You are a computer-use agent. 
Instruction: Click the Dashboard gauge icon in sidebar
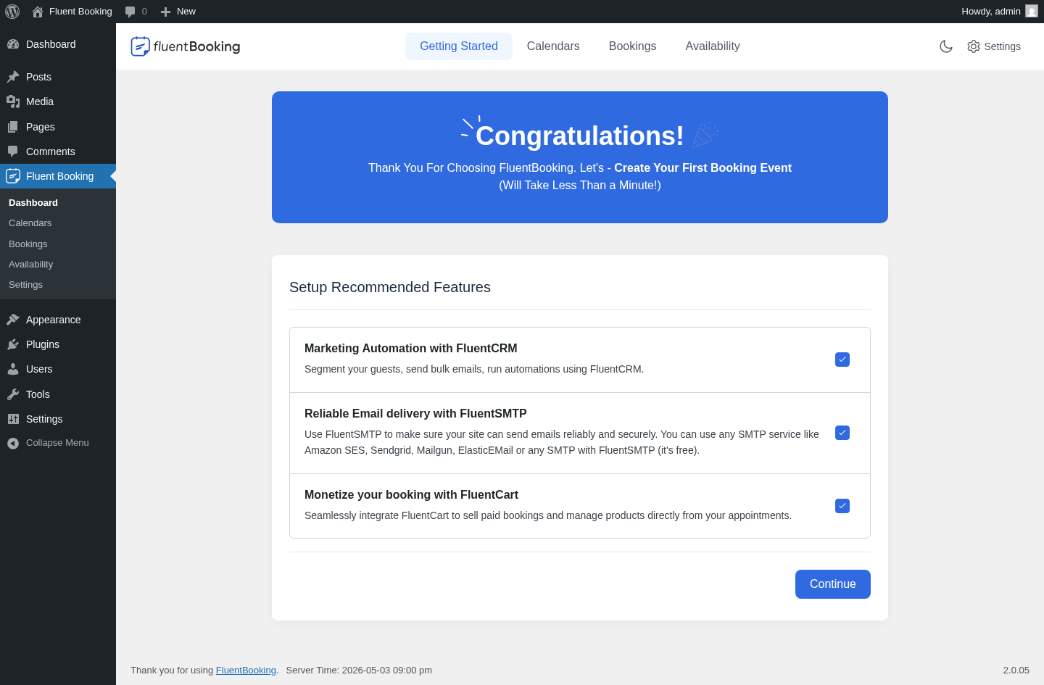click(x=13, y=44)
